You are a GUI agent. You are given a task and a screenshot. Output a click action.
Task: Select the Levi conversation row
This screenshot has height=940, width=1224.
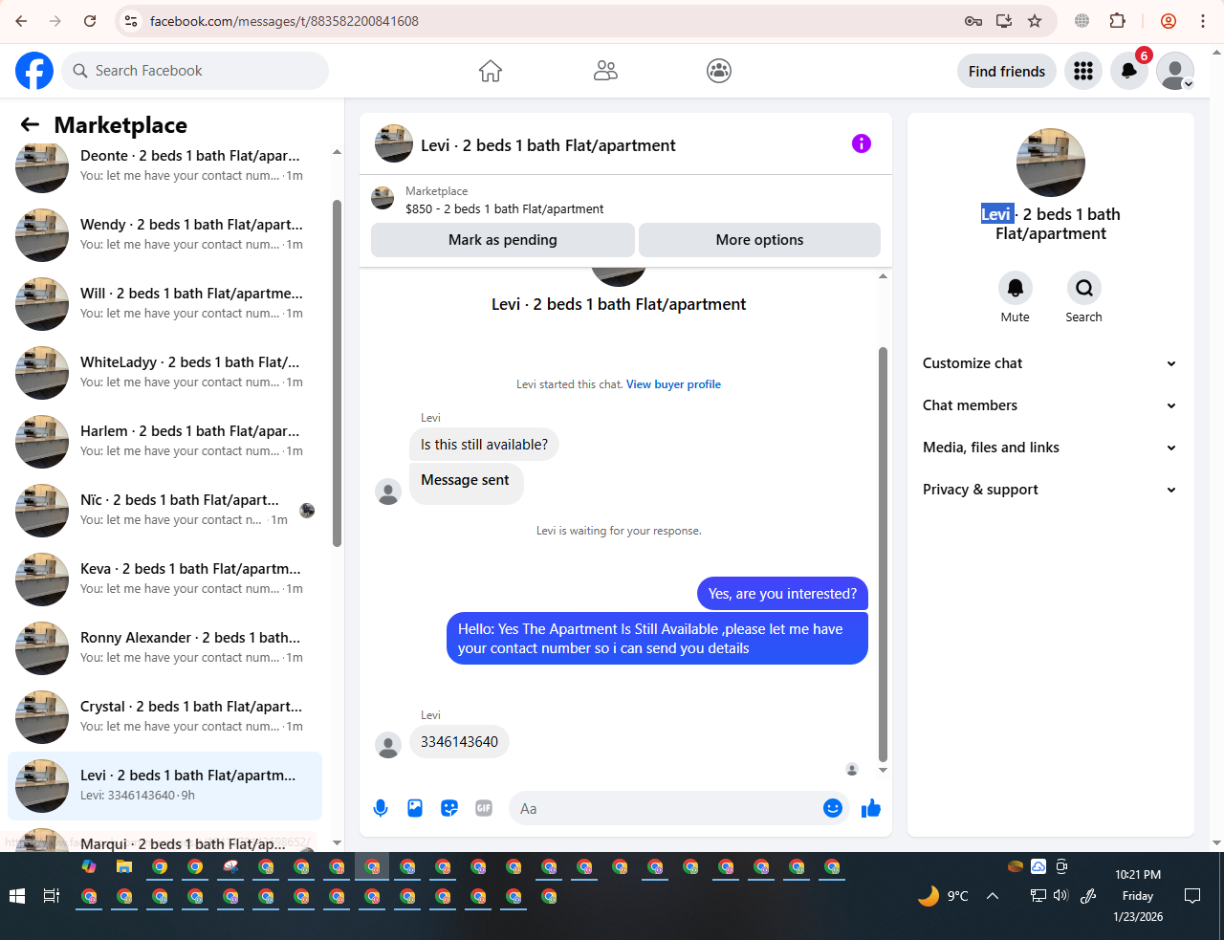pyautogui.click(x=164, y=785)
